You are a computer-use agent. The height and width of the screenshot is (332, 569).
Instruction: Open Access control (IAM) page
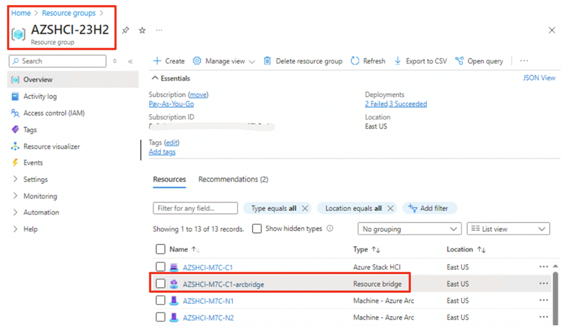54,113
